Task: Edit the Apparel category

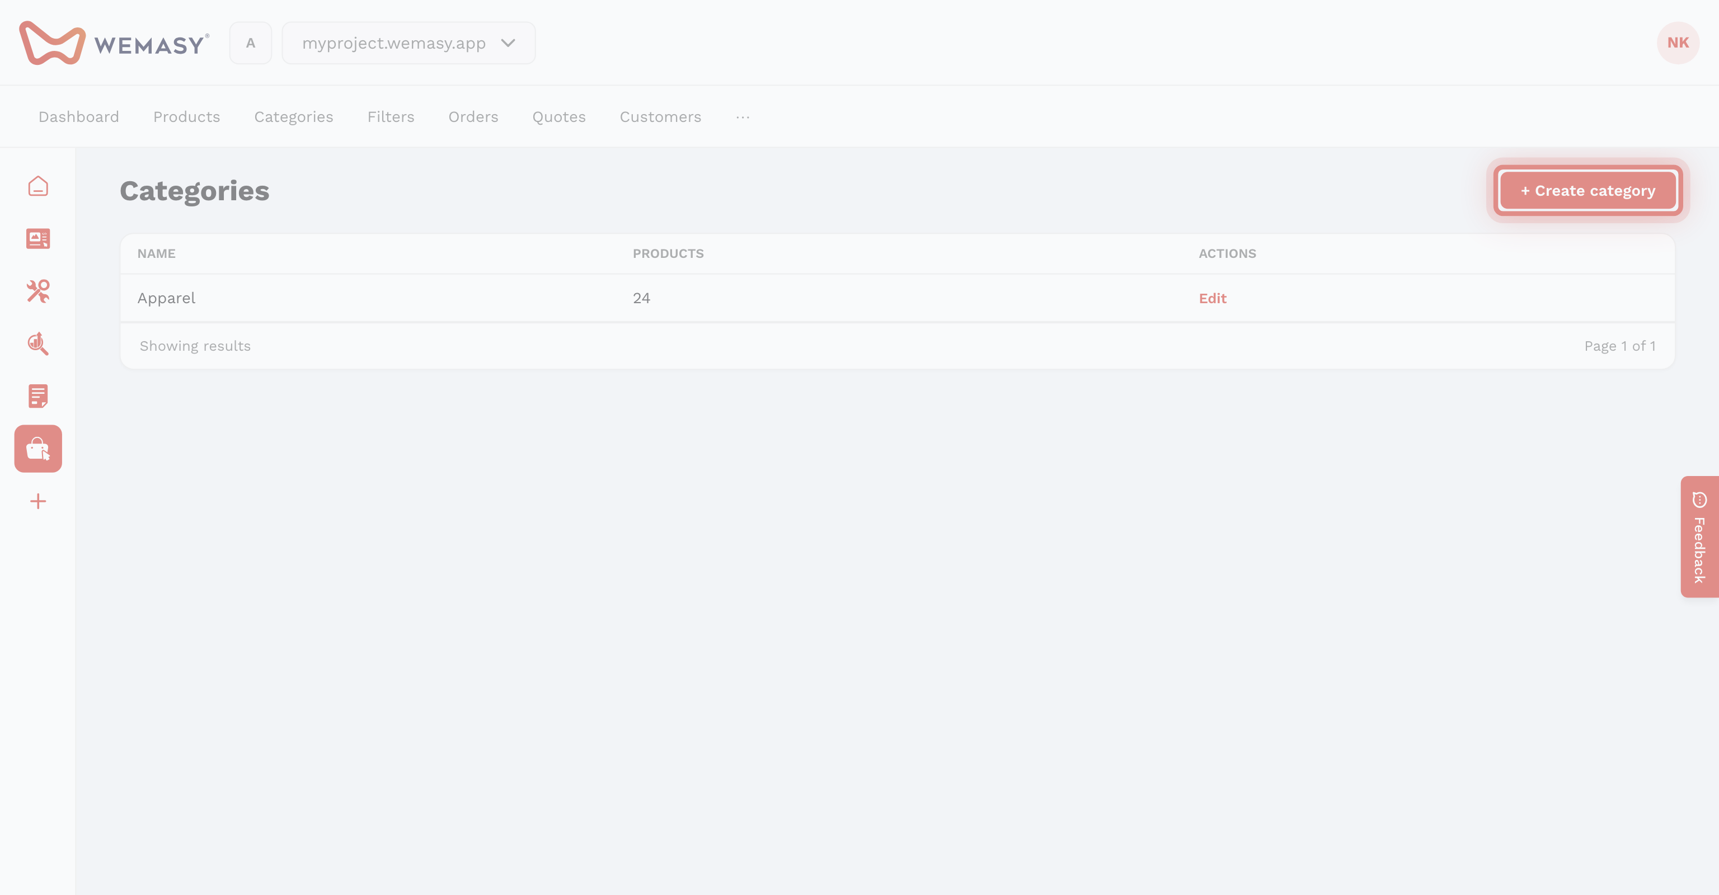Action: click(1213, 298)
